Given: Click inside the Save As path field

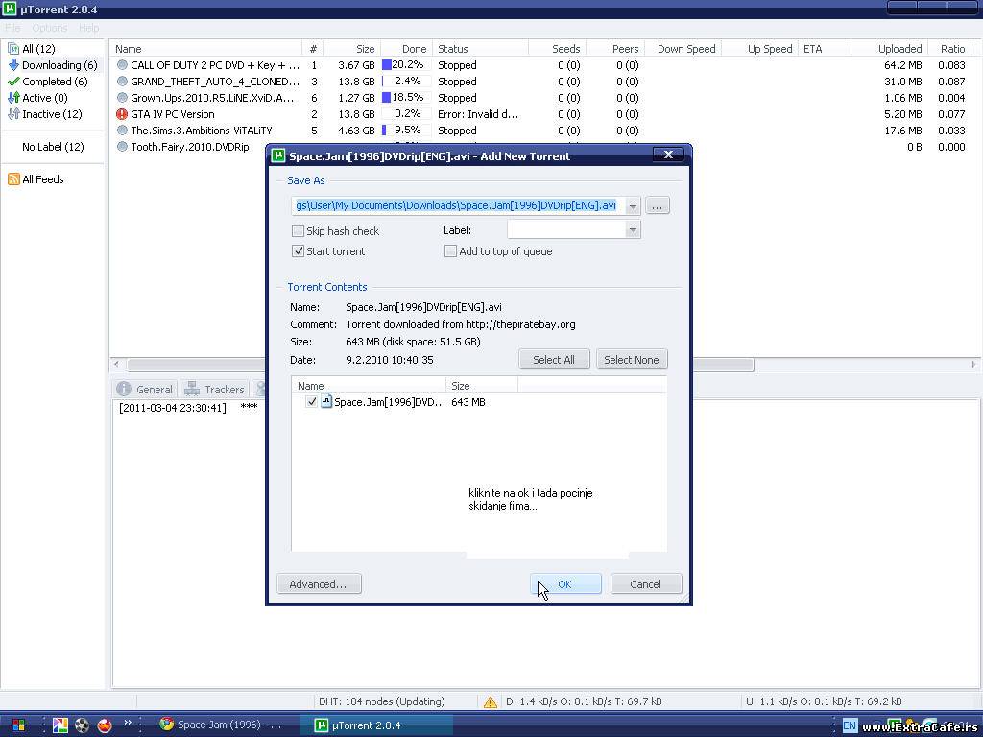Looking at the screenshot, I should point(458,205).
